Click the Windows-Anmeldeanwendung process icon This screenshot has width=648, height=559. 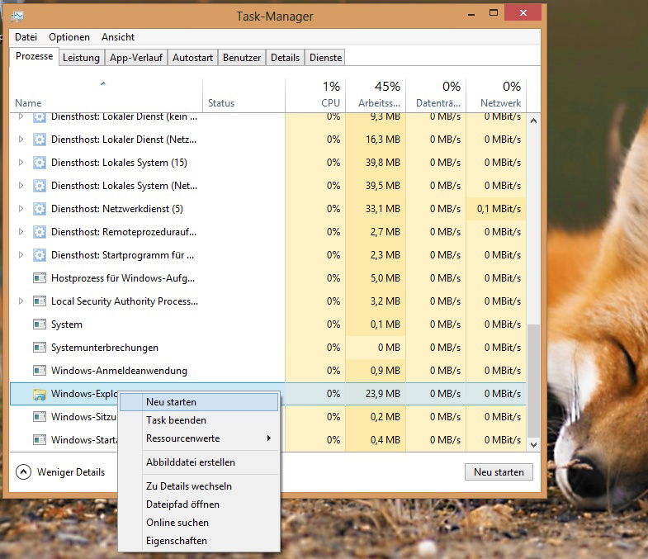[40, 371]
